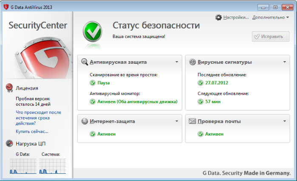Click the settings gear icon

click(x=218, y=17)
